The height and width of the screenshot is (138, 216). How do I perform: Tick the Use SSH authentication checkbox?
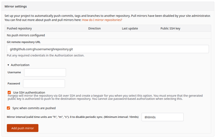pyautogui.click(x=9, y=92)
